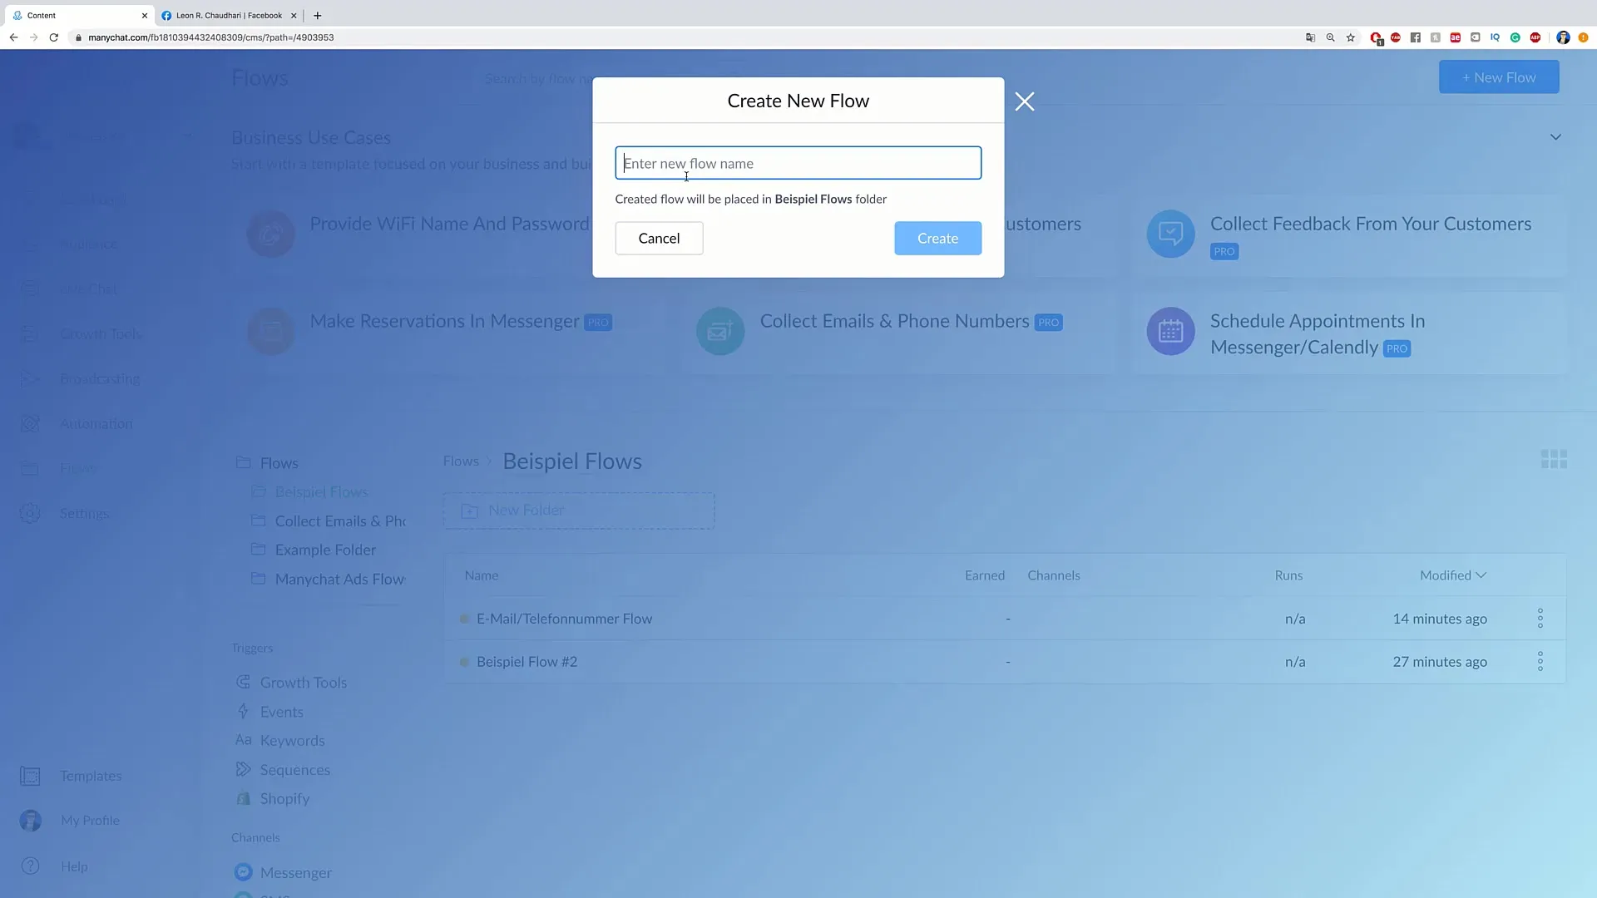Close the Create New Flow dialog with X
Screen dimensions: 1597x898
(1025, 101)
